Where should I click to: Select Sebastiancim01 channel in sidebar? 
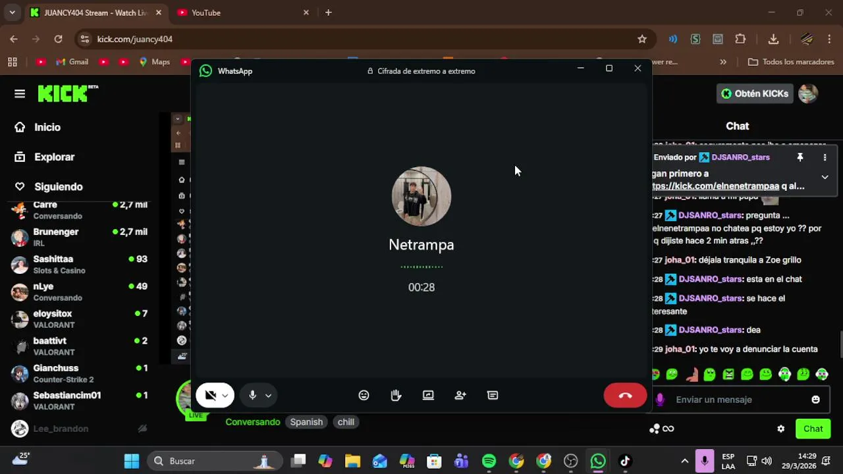(80, 401)
